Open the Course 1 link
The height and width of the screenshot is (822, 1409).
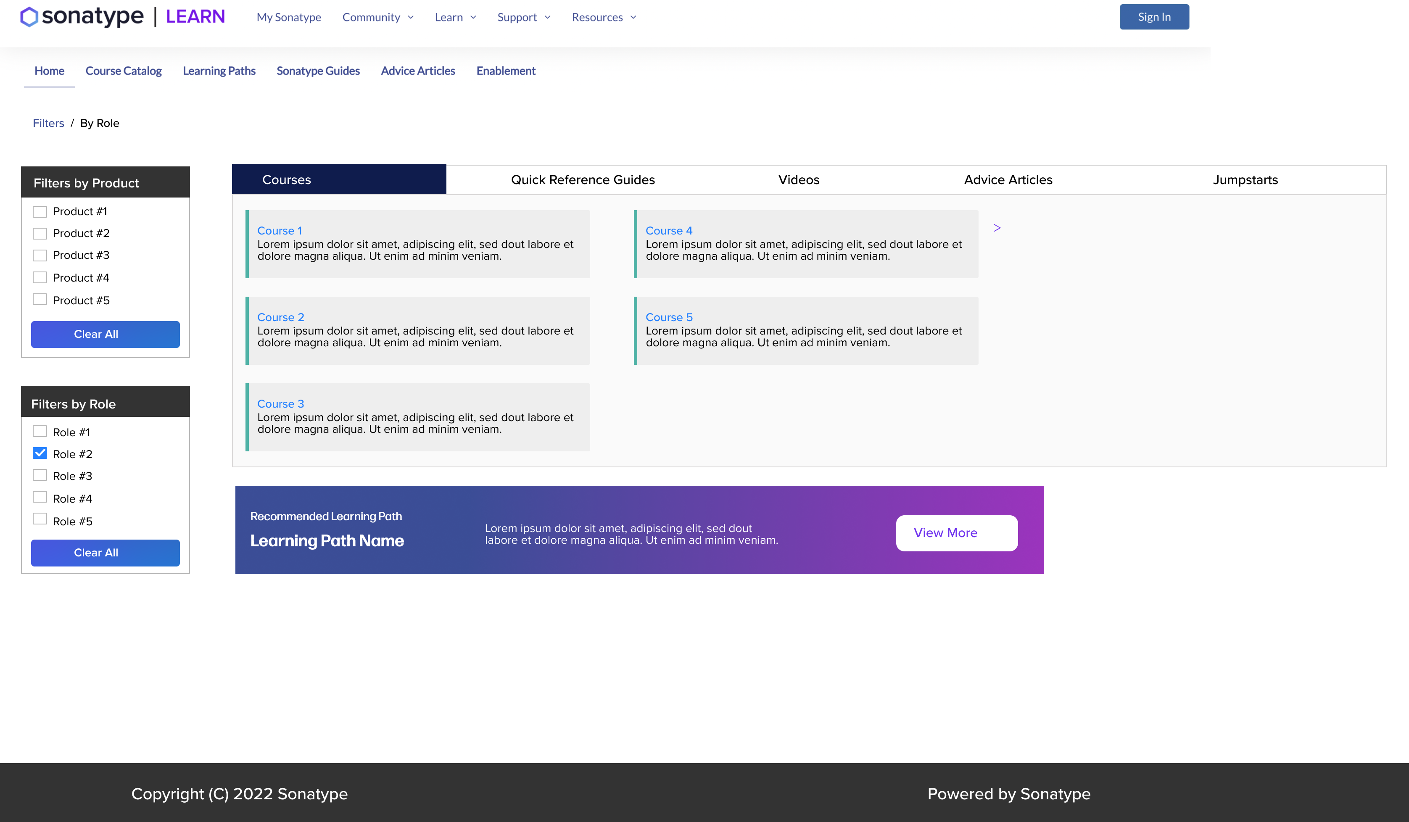pyautogui.click(x=279, y=230)
